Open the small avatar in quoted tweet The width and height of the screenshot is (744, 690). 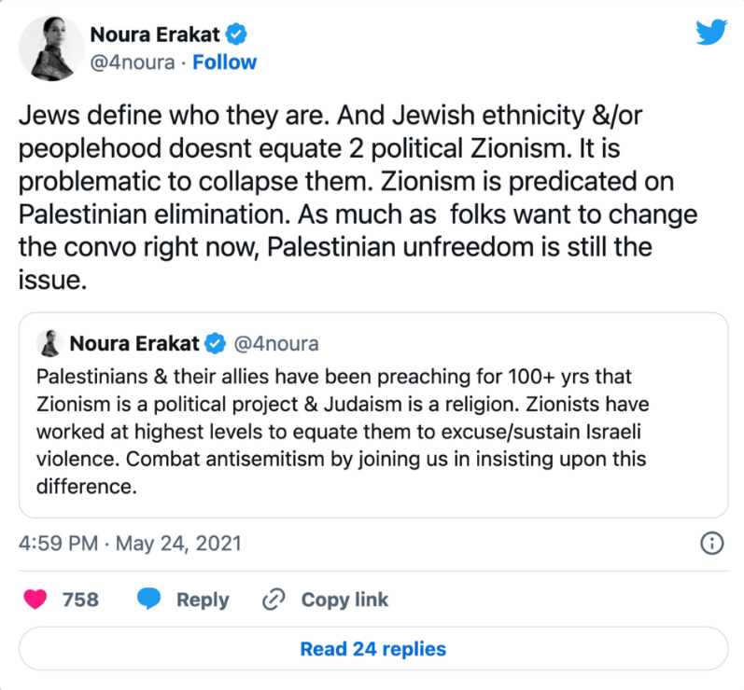click(x=49, y=343)
